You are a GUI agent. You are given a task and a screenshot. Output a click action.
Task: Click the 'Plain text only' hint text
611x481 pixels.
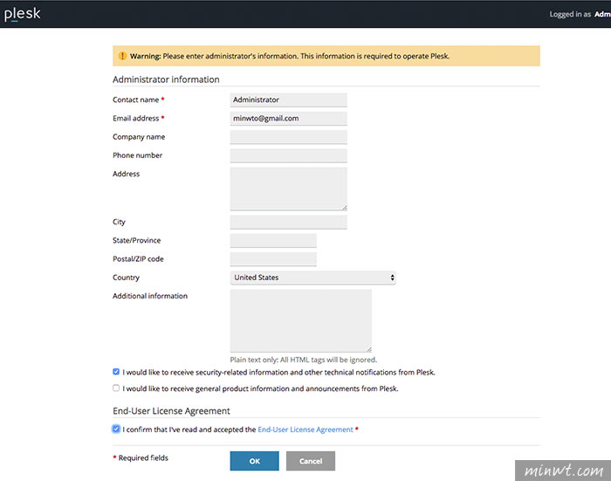click(x=304, y=360)
